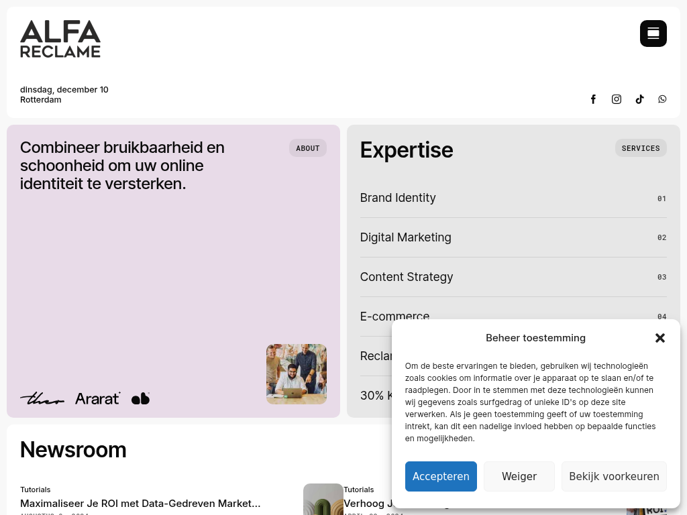The height and width of the screenshot is (515, 687).
Task: Open the hamburger menu button
Action: [653, 34]
